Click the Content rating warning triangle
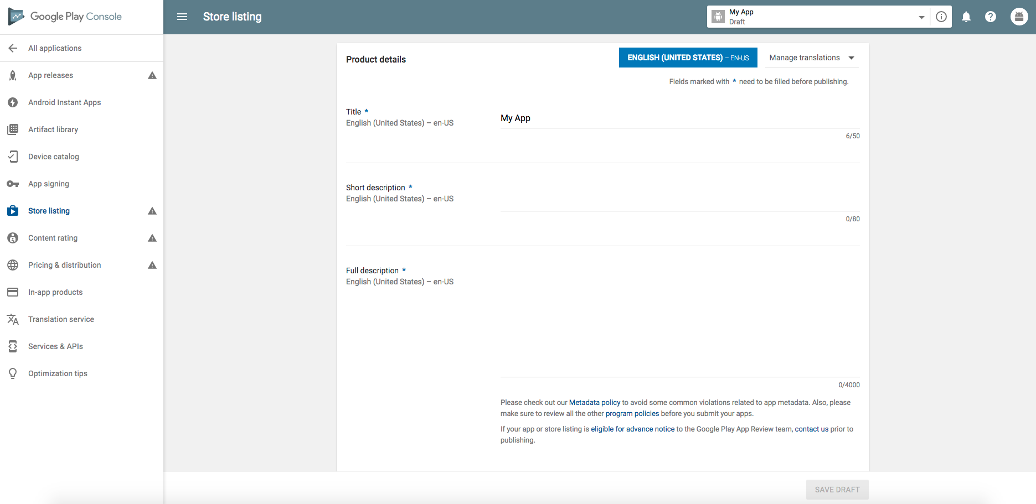The image size is (1036, 504). [x=152, y=238]
